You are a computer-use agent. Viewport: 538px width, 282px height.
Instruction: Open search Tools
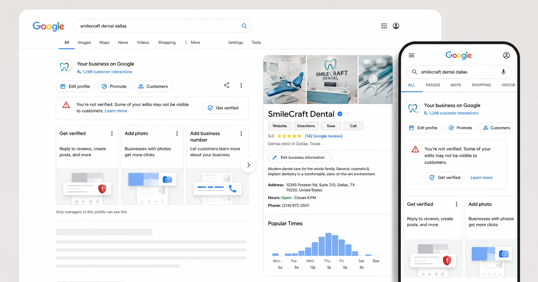(256, 43)
